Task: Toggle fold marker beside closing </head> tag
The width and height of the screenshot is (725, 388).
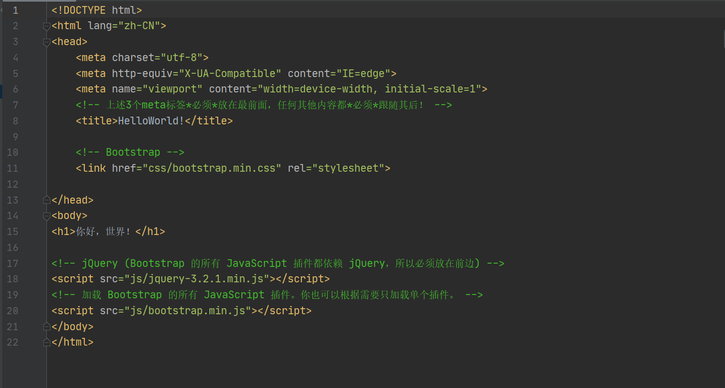Action: coord(47,200)
